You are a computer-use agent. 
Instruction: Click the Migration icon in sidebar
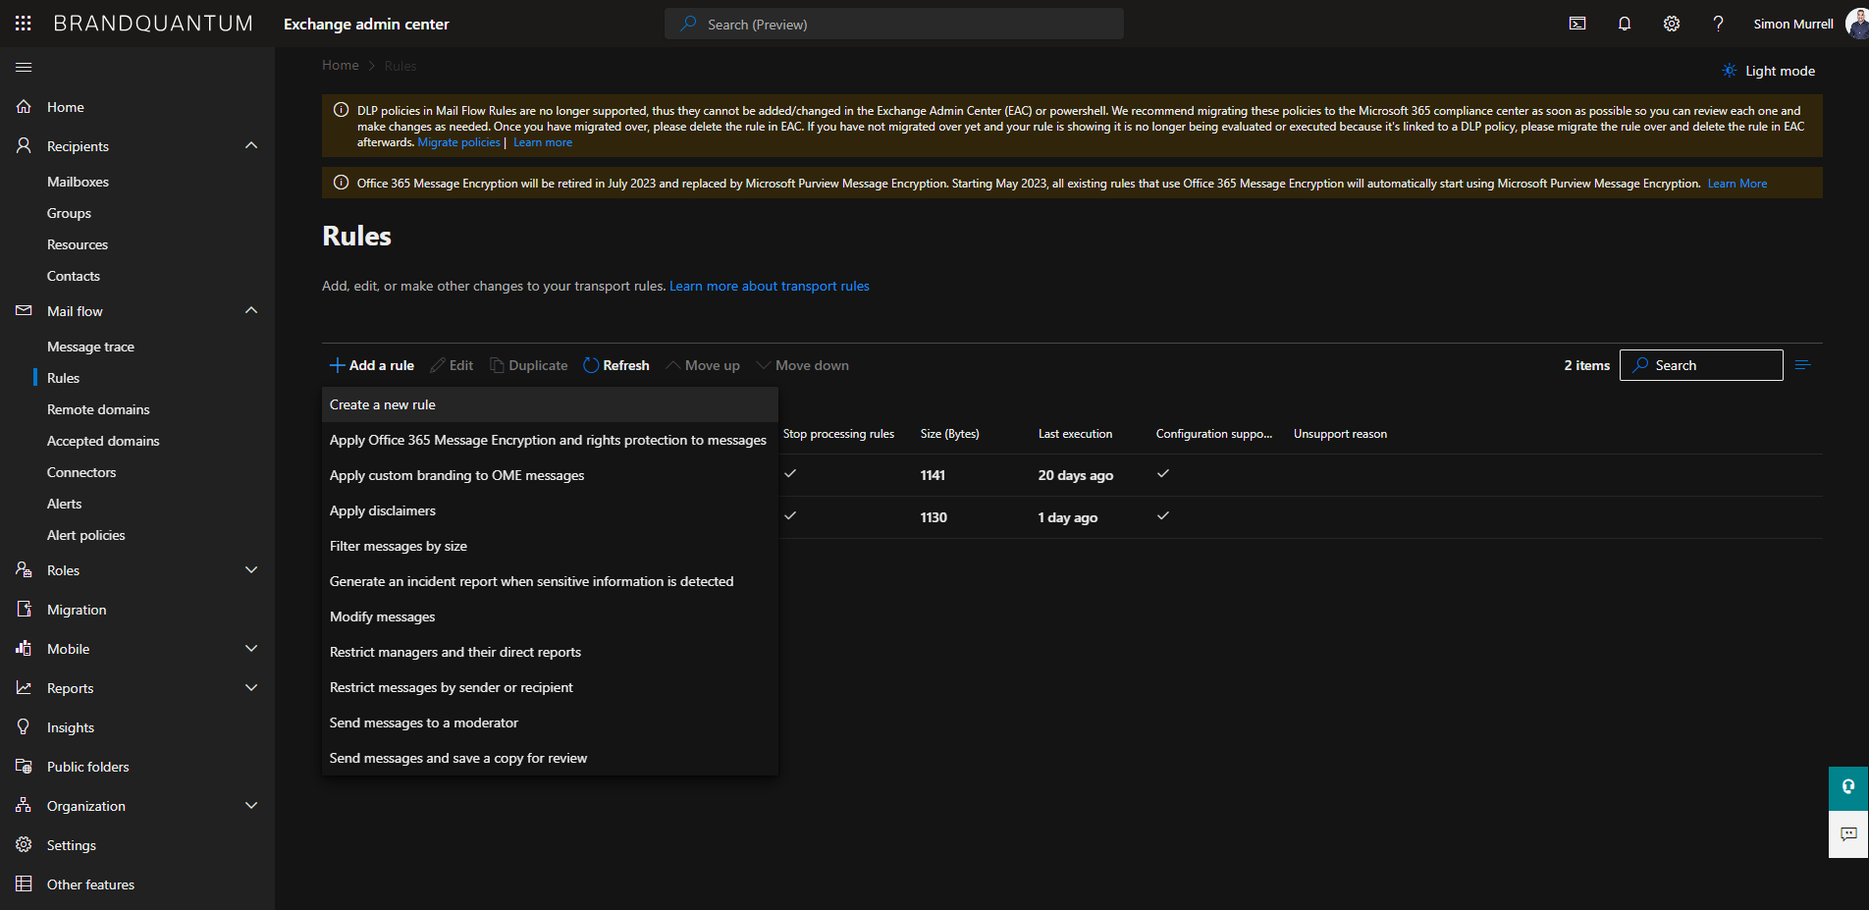coord(24,609)
